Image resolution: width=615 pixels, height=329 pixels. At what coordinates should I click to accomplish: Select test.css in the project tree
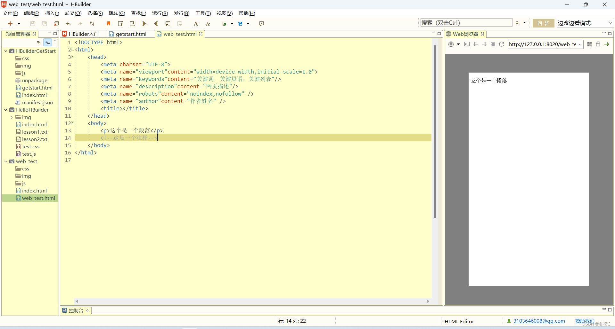[30, 147]
